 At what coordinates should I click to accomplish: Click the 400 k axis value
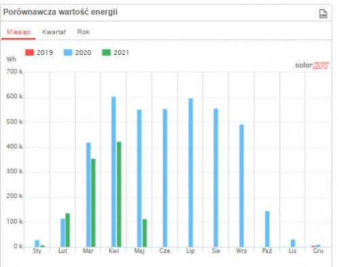click(x=15, y=146)
